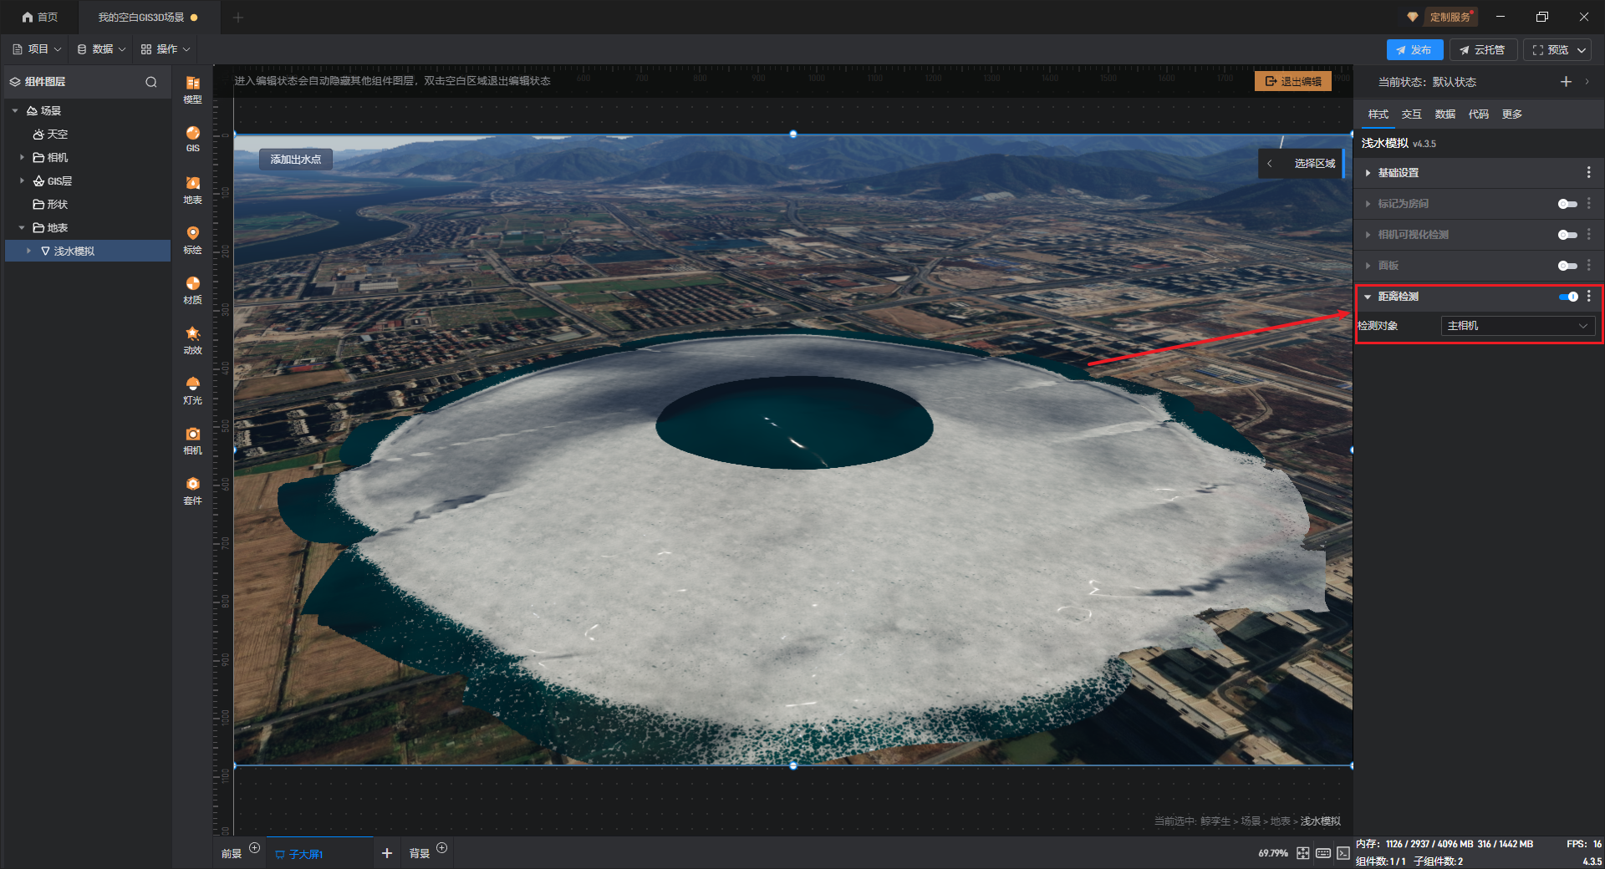This screenshot has height=869, width=1605.
Task: Open more options for 相机可视化检测
Action: point(1589,234)
